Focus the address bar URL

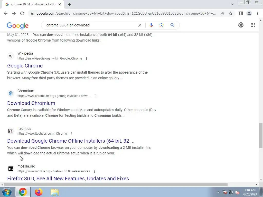[126, 13]
